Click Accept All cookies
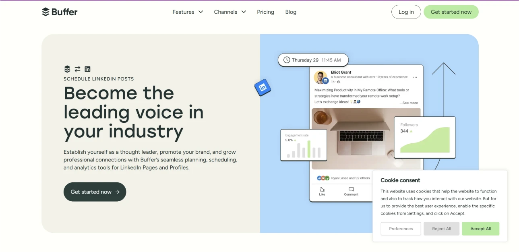519x252 pixels. click(x=480, y=229)
